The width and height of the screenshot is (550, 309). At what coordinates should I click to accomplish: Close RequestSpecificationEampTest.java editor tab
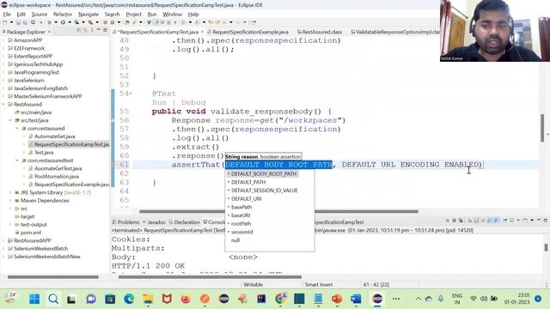203,32
